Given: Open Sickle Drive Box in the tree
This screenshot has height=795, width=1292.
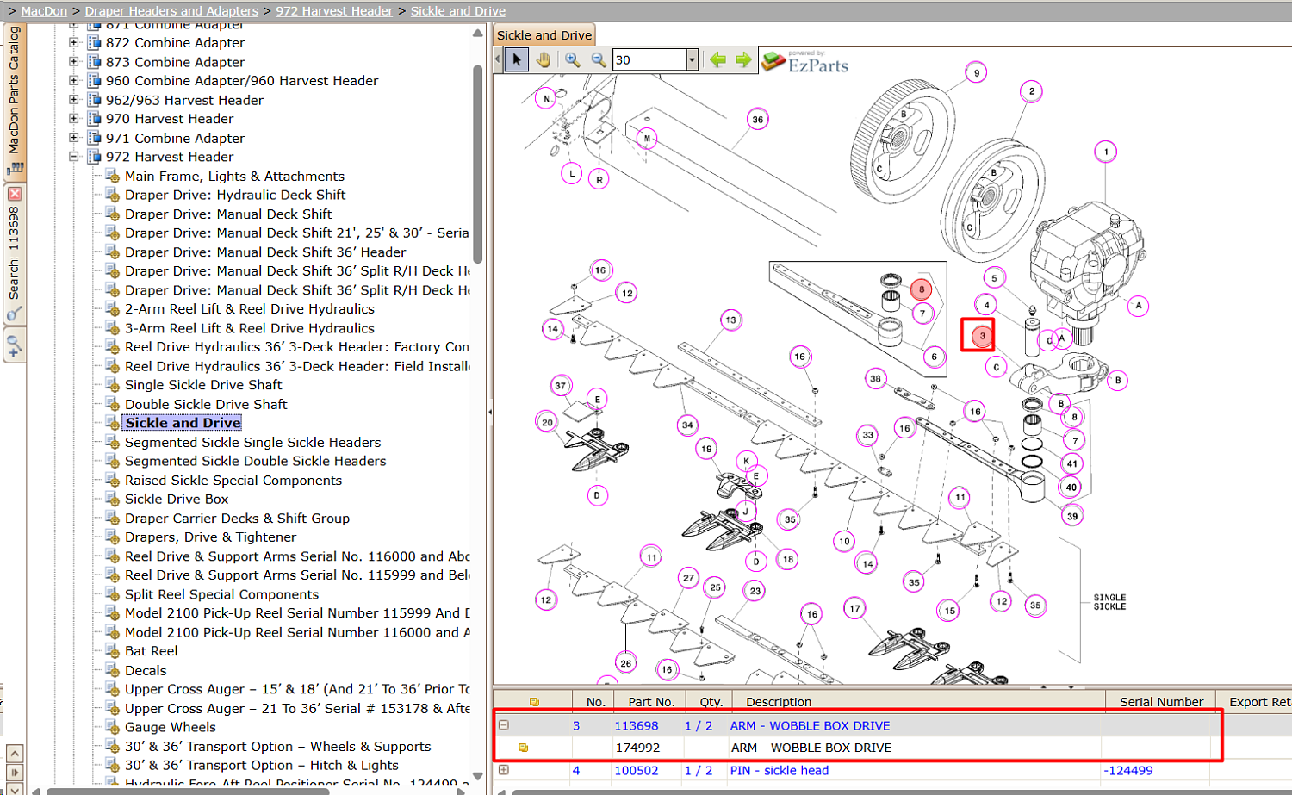Looking at the screenshot, I should pos(177,500).
